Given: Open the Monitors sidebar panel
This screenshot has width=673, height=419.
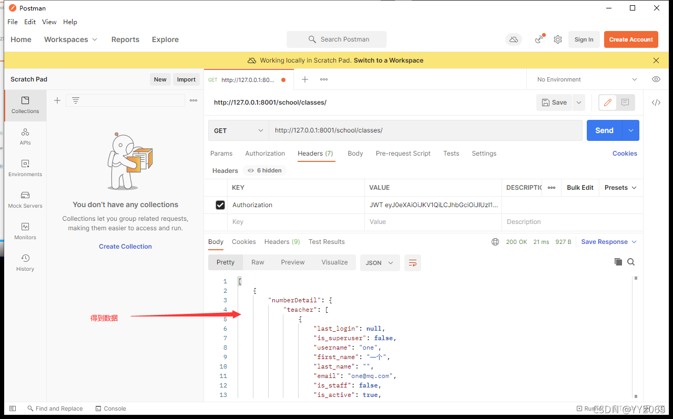Looking at the screenshot, I should point(25,231).
